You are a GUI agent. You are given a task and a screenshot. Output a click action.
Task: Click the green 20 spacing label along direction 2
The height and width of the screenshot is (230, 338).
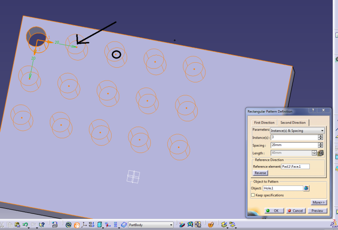pos(33,58)
